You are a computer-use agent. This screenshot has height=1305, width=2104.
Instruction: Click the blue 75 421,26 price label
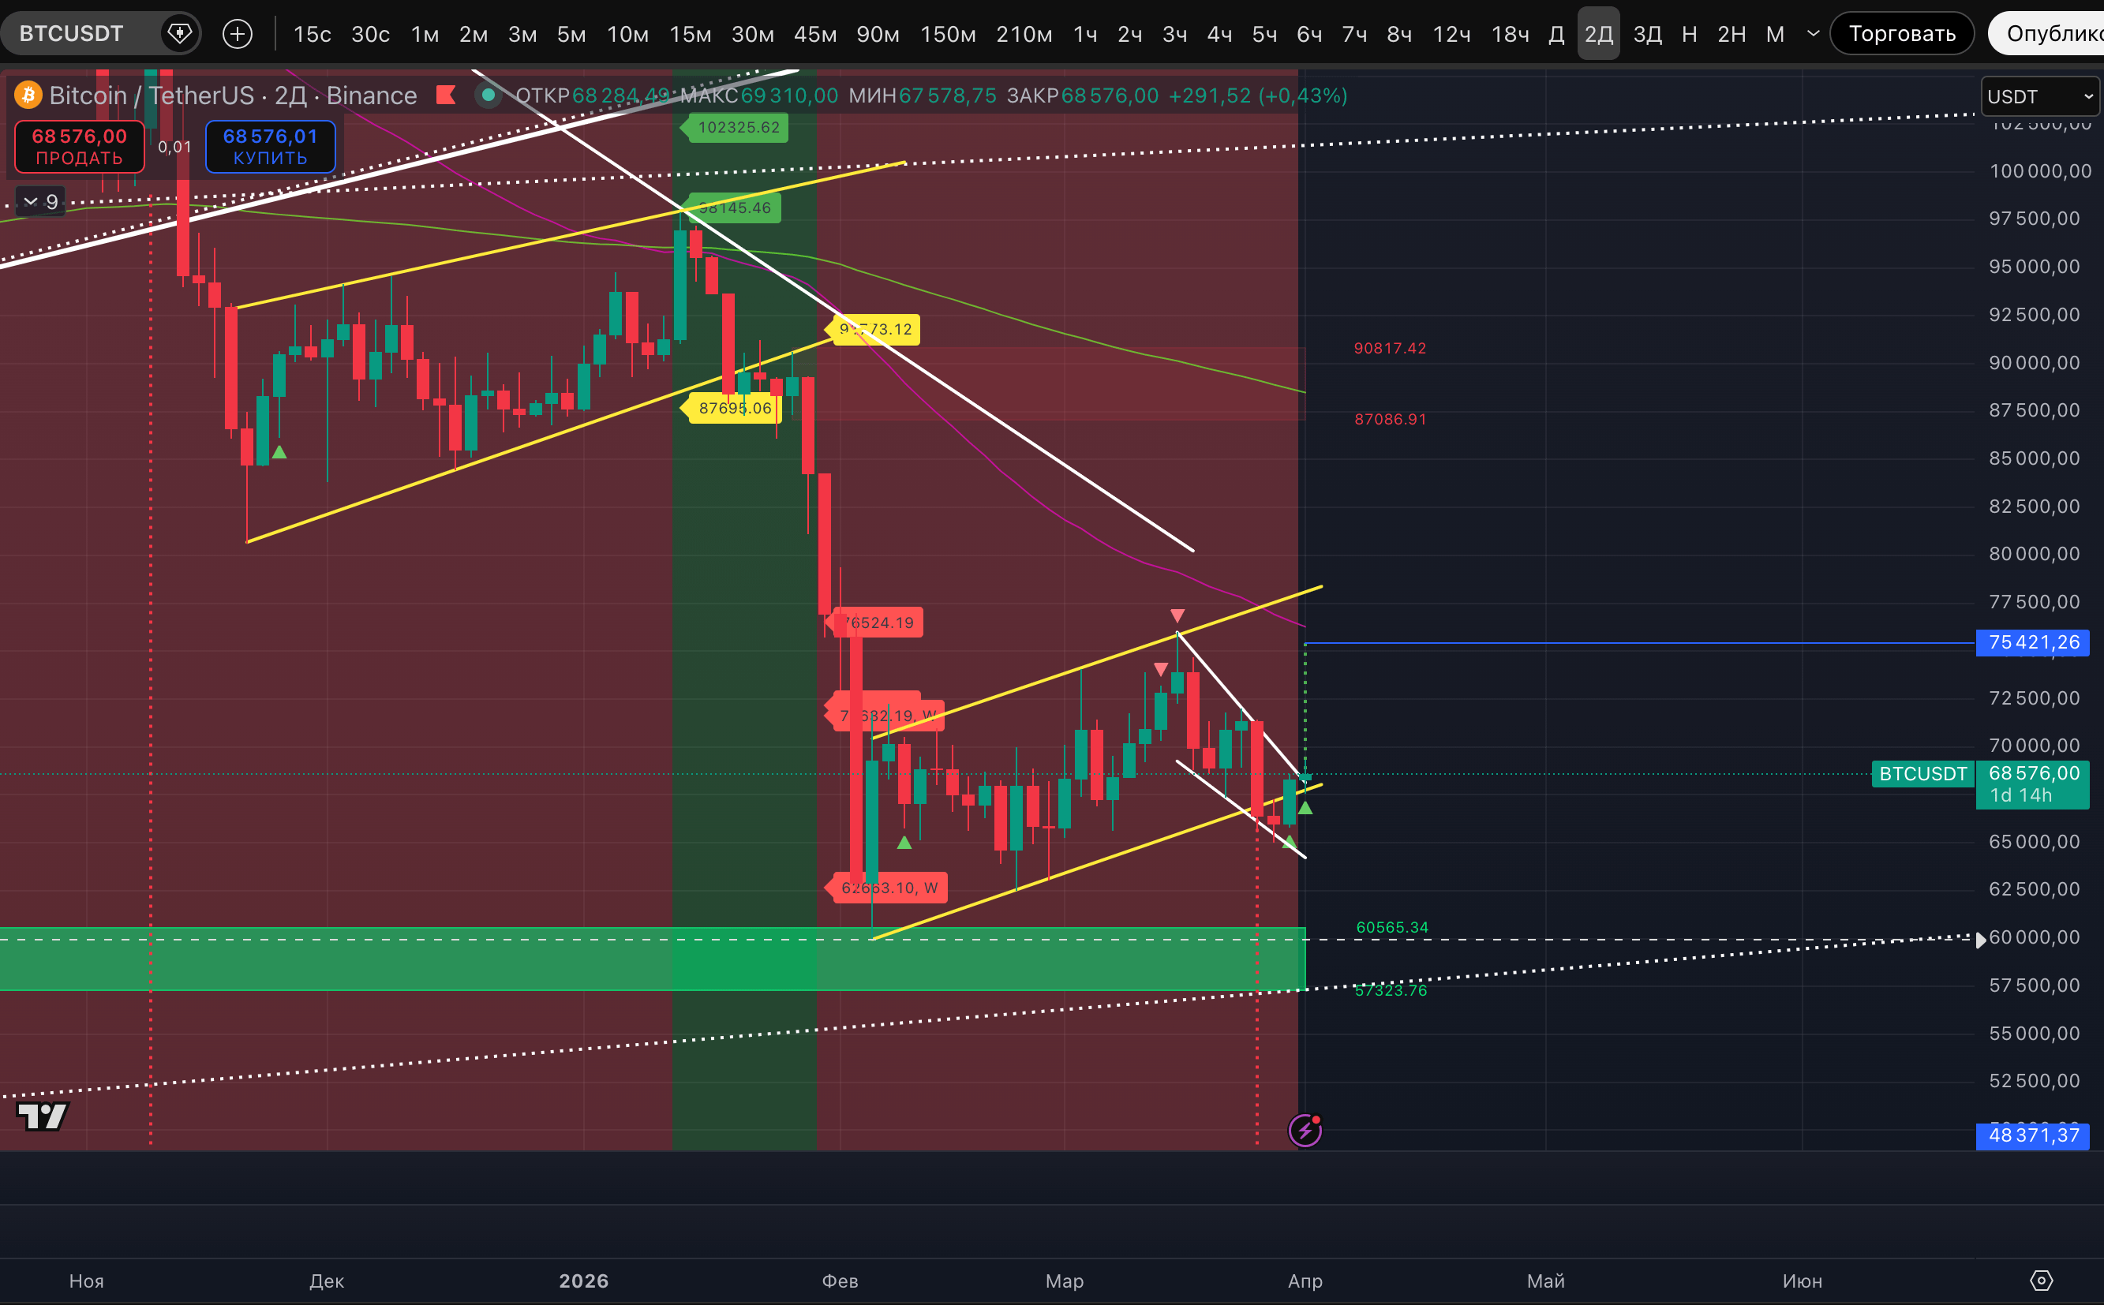coord(2032,642)
